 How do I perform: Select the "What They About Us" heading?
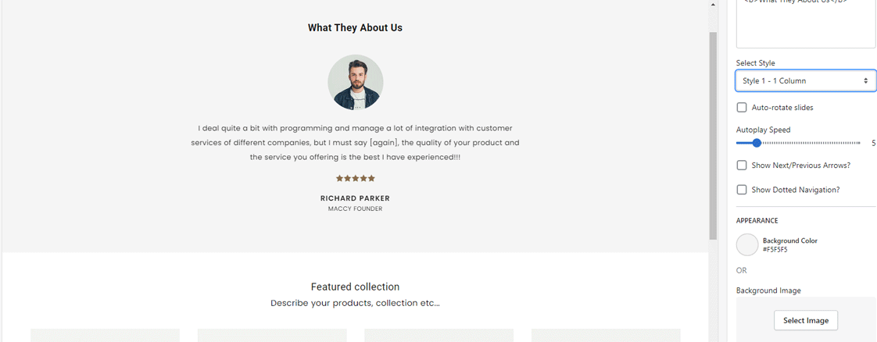click(x=355, y=28)
